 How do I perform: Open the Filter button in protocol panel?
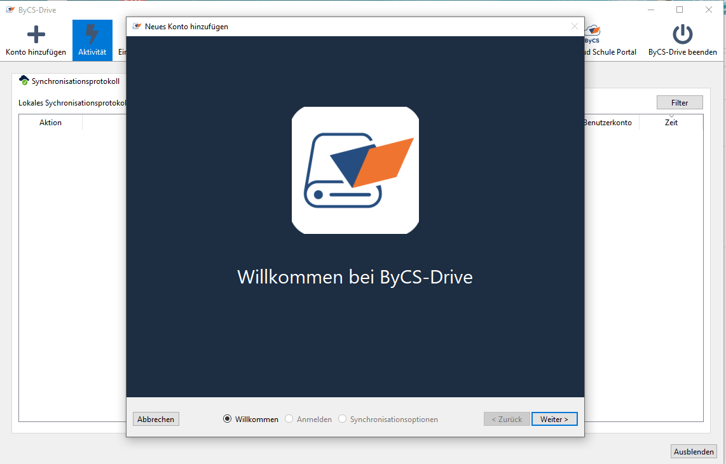click(x=680, y=102)
